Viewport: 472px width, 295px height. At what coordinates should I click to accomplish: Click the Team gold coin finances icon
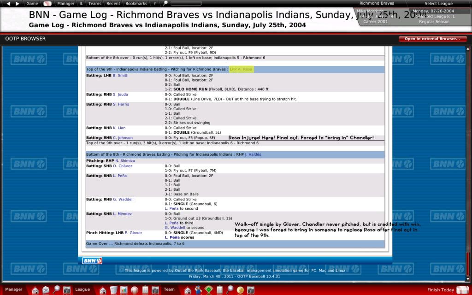coord(240,289)
